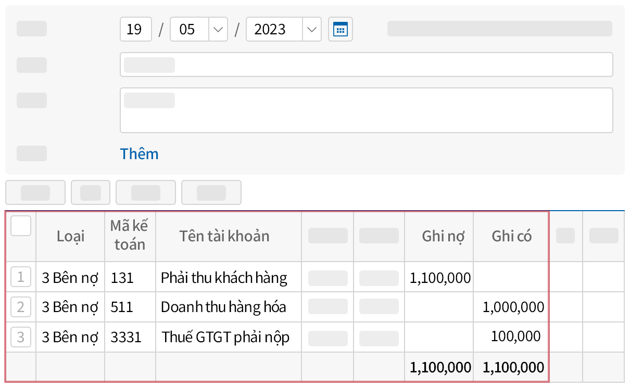Click the "Tên tài khoản" column header

224,236
